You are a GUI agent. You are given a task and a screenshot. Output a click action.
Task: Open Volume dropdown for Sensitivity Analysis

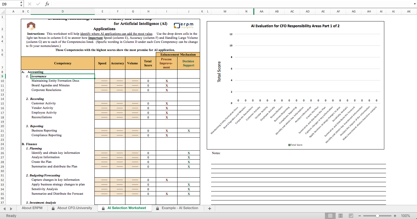(133, 189)
